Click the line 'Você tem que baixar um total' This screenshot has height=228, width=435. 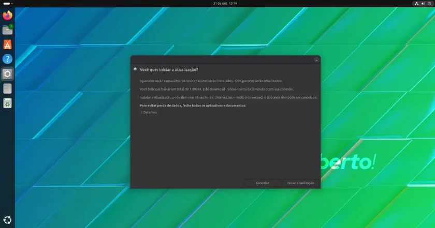[216, 89]
